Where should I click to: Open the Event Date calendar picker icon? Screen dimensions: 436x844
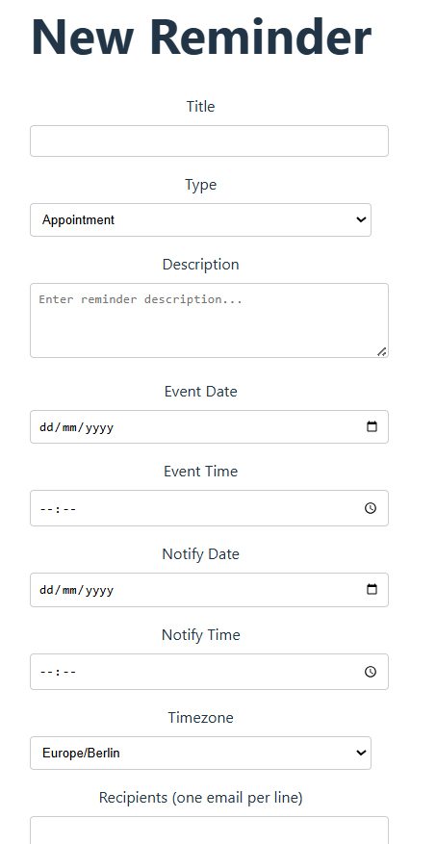click(x=372, y=427)
